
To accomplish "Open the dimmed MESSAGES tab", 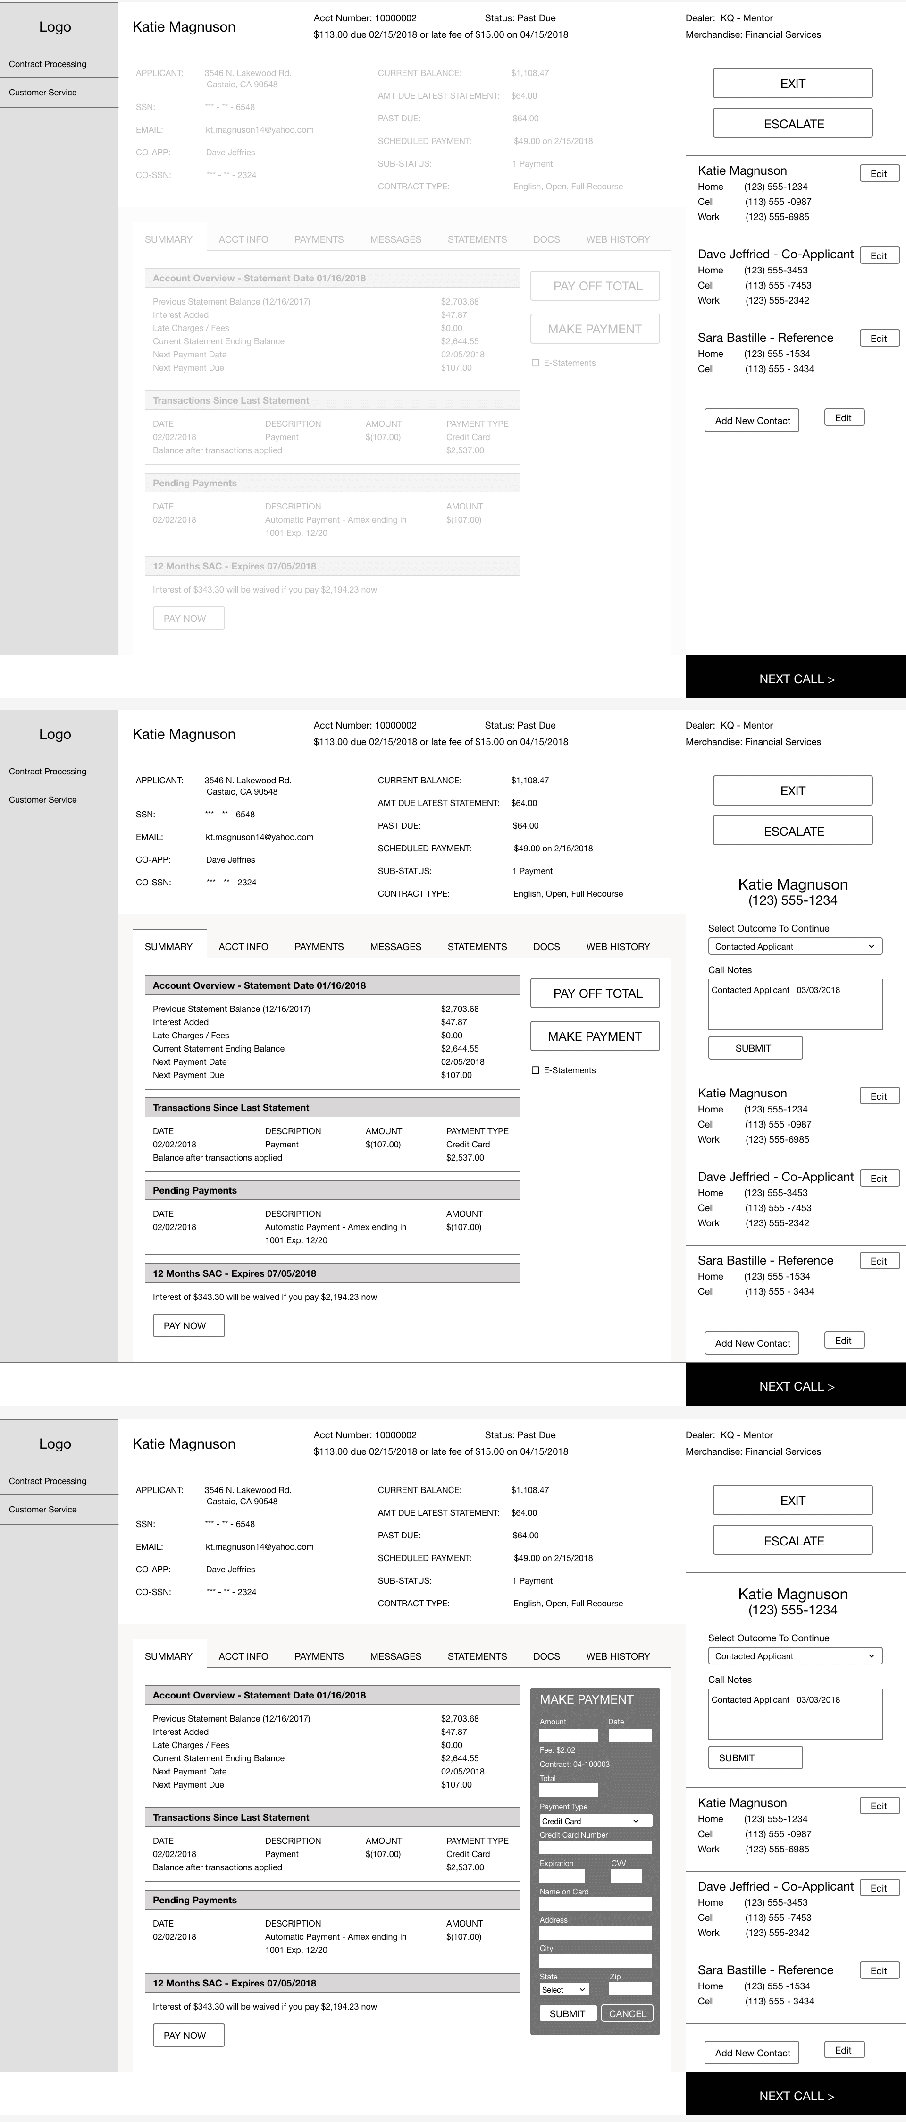I will (x=396, y=239).
